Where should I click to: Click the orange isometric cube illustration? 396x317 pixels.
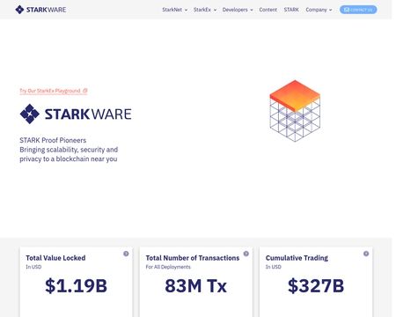295,111
